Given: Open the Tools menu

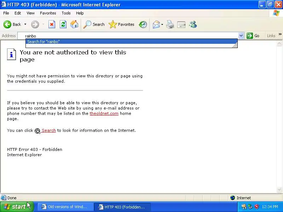Looking at the screenshot, I should (x=66, y=13).
